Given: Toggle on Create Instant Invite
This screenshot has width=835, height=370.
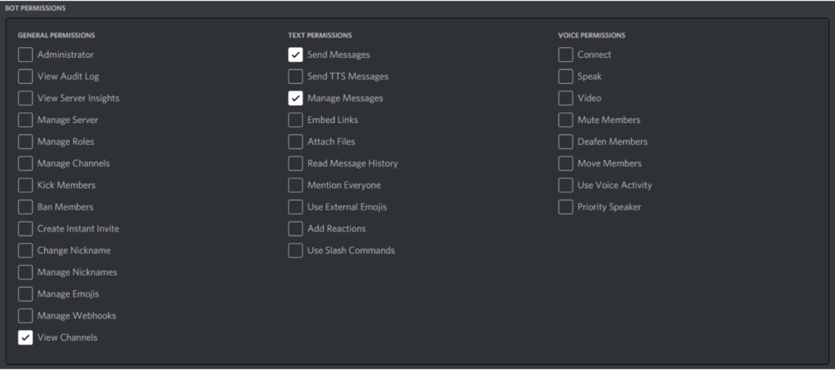Looking at the screenshot, I should (x=25, y=229).
